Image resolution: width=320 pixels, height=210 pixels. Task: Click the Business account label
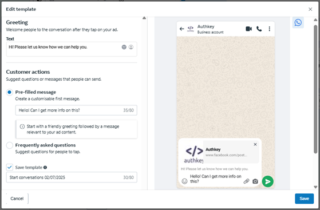pos(210,32)
